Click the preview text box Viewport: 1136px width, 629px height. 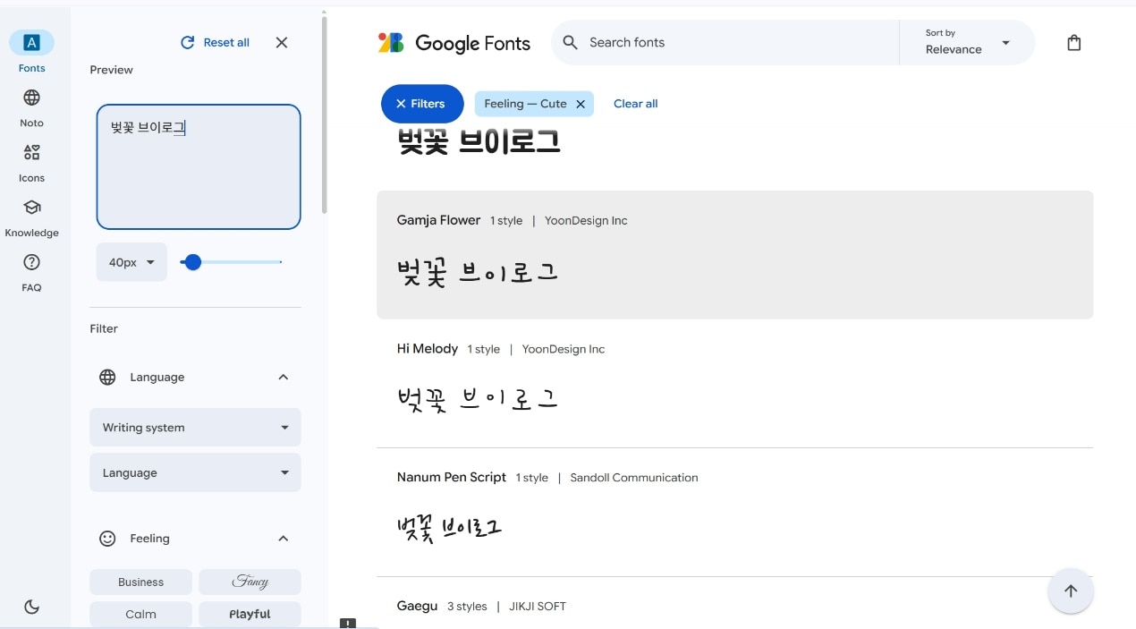pos(199,167)
